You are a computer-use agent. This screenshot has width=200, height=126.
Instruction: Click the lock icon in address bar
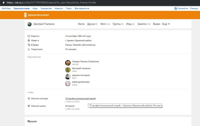[x=4, y=2]
